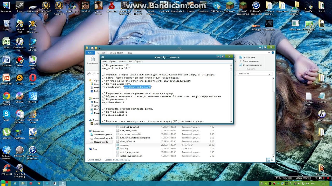Select Сеть in the navigation pane

pos(95,149)
